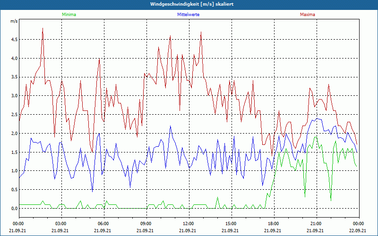Click the '0,0' y-axis value
This screenshot has width=378, height=236.
point(15,209)
